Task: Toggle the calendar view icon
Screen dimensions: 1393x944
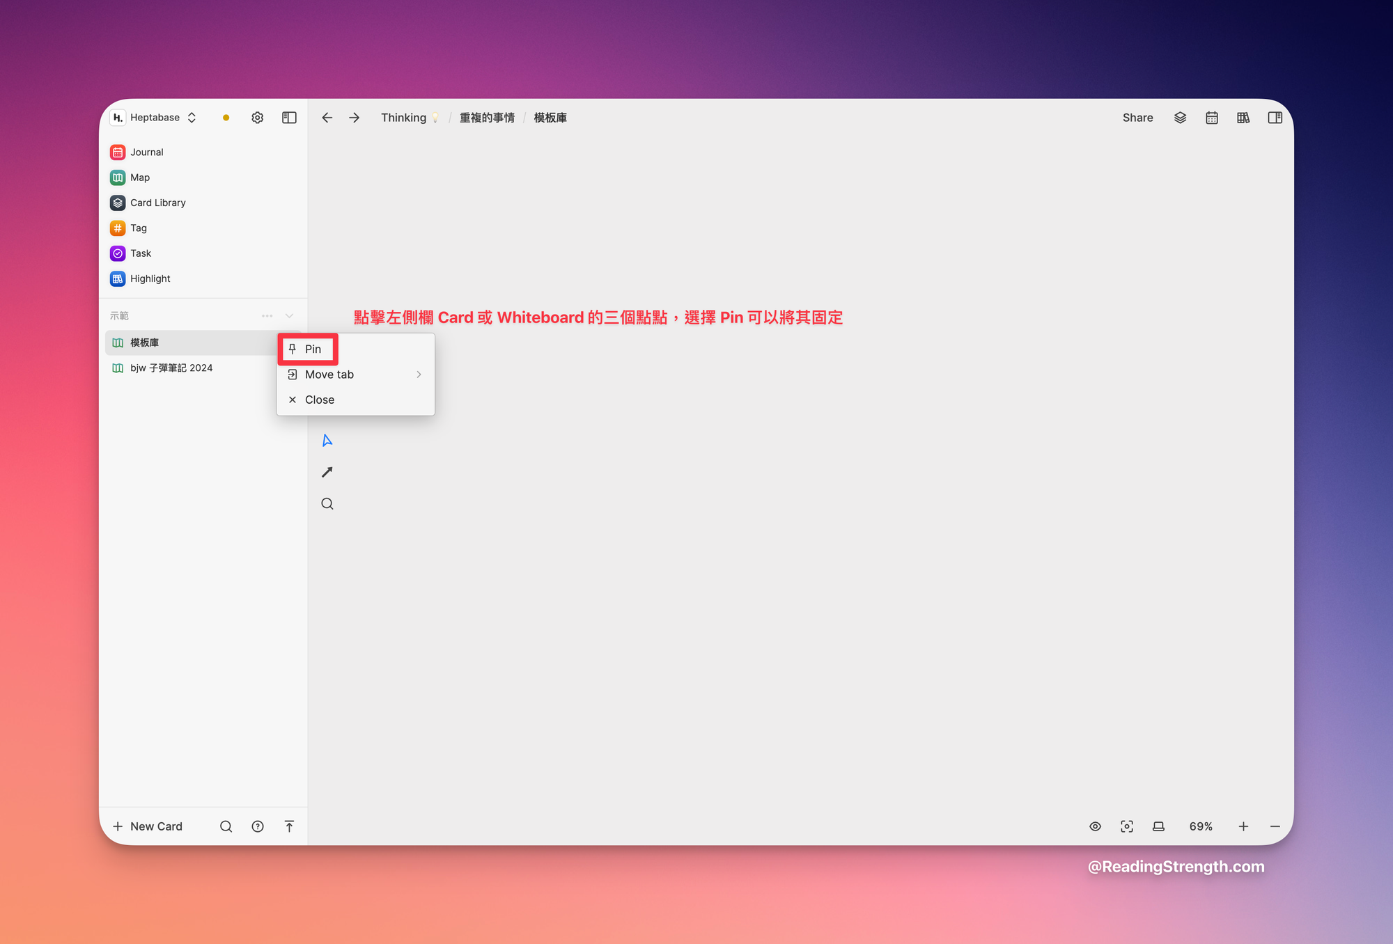Action: click(x=1212, y=117)
